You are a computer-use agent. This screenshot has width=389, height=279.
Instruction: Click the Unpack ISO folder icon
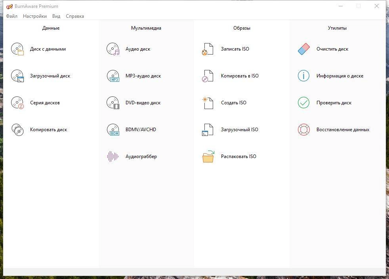coord(208,156)
